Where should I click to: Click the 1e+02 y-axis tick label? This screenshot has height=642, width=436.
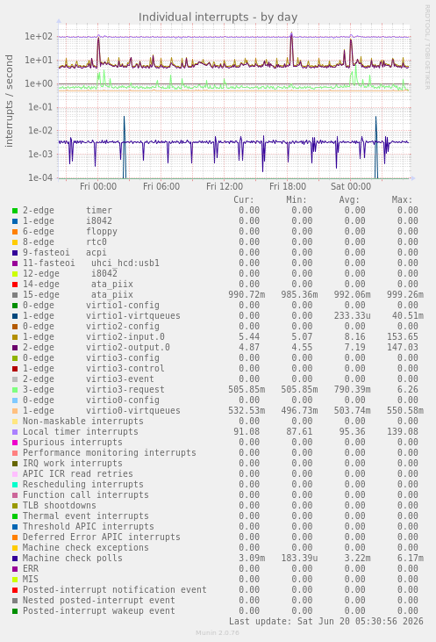[x=39, y=36]
